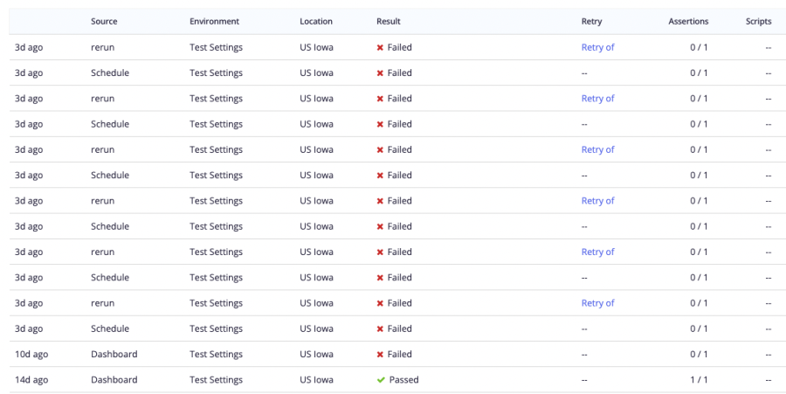
Task: Click the Scripts column header
Action: click(758, 21)
